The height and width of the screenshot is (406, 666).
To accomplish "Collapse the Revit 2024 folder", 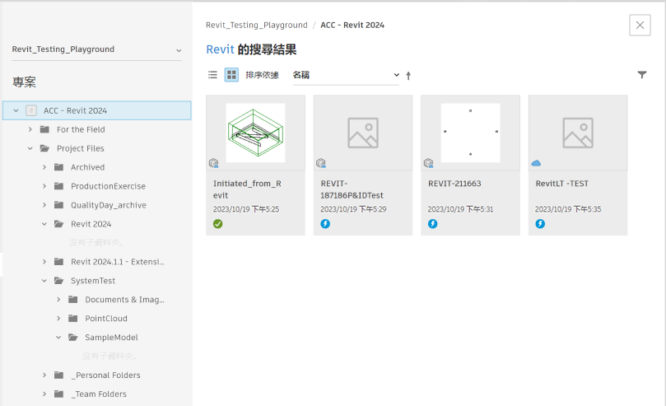I will point(44,224).
